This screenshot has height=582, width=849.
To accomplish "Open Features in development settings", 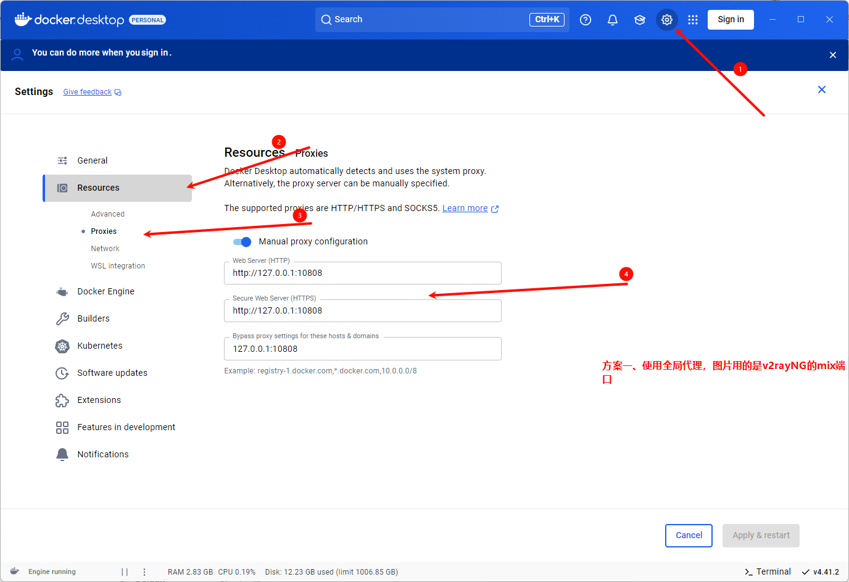I will pyautogui.click(x=117, y=427).
